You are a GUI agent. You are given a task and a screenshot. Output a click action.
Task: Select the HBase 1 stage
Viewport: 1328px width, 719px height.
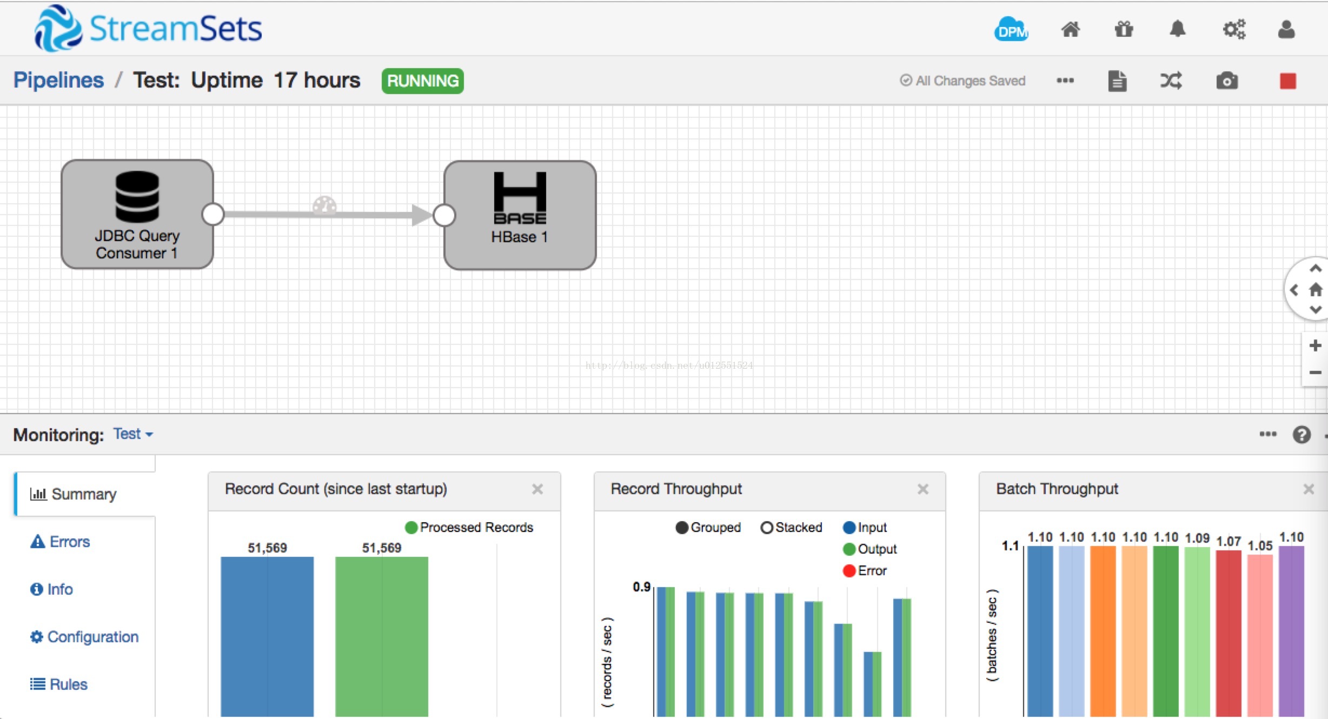click(520, 215)
